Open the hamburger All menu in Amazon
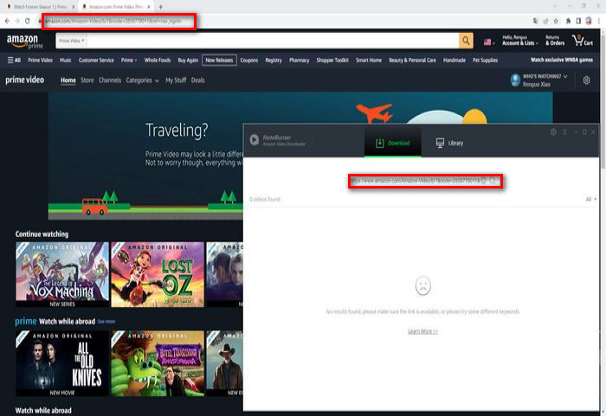 [x=14, y=60]
